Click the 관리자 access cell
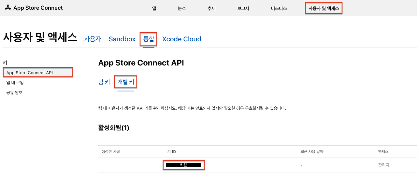 pyautogui.click(x=383, y=165)
